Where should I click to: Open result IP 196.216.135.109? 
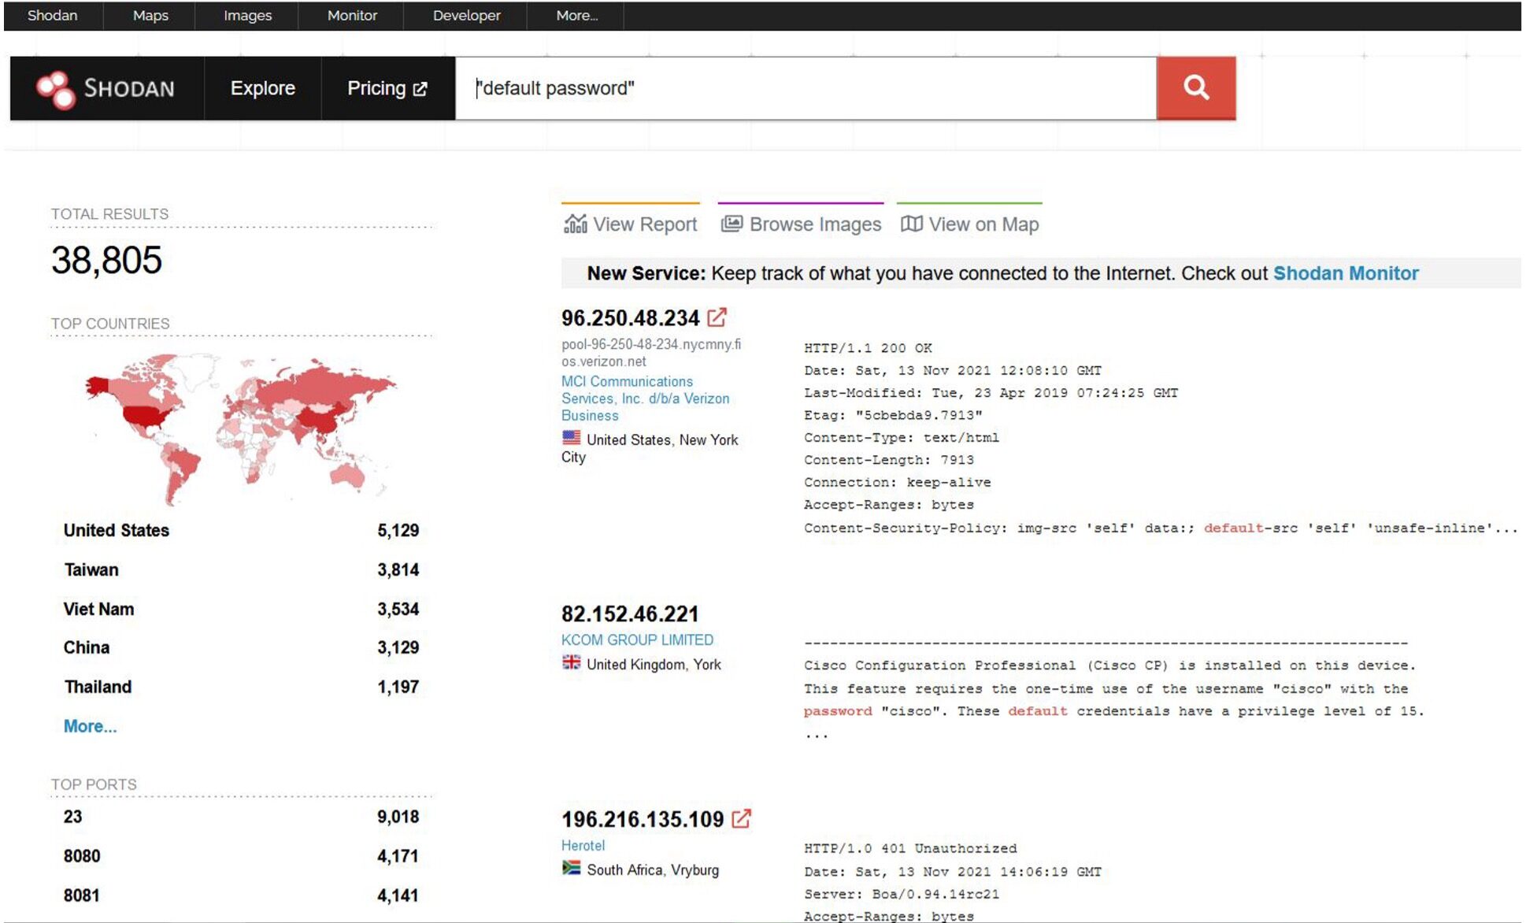[x=643, y=819]
